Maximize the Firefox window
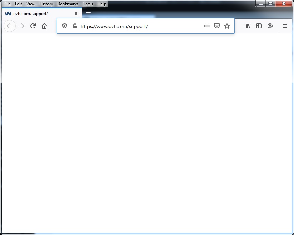The image size is (294, 235). pyautogui.click(x=270, y=4)
